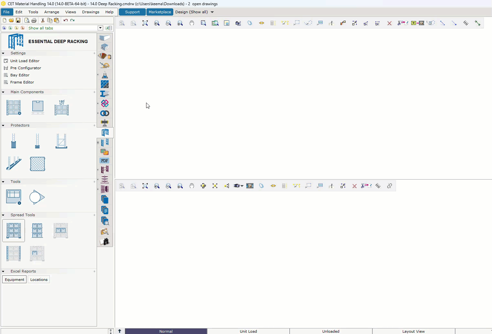Collapse the Settings section
Viewport: 492px width, 334px height.
click(3, 53)
